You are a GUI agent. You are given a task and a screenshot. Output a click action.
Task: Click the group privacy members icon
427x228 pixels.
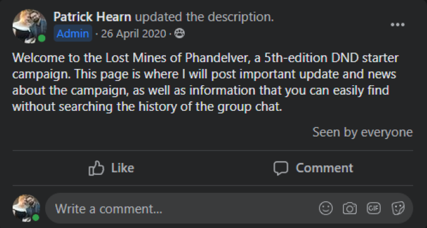(180, 34)
